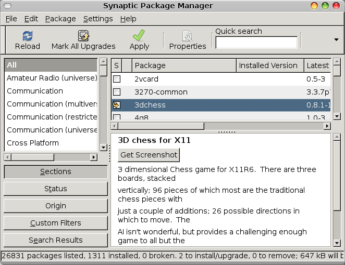Click the Reload toolbar icon
345x265 pixels.
pyautogui.click(x=28, y=36)
